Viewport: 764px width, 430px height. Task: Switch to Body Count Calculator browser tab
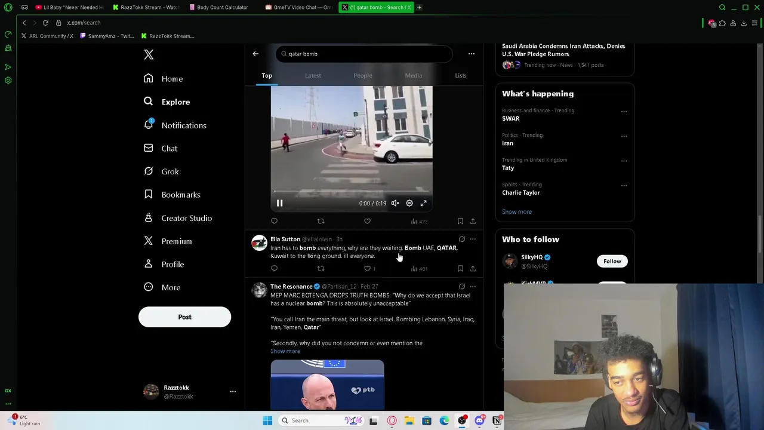tap(222, 7)
